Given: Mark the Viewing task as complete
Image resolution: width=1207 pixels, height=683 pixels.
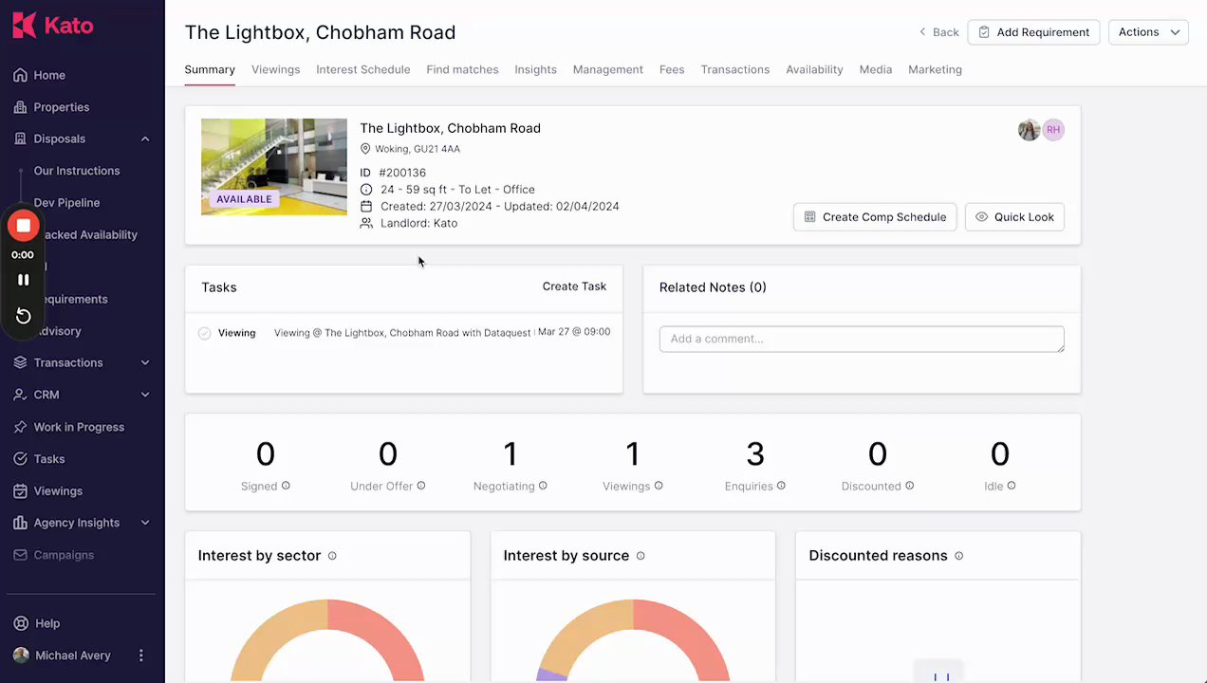Looking at the screenshot, I should click(204, 333).
